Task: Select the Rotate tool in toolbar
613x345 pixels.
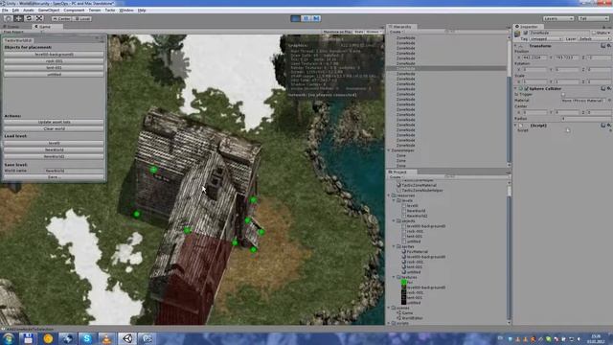Action: 29,18
